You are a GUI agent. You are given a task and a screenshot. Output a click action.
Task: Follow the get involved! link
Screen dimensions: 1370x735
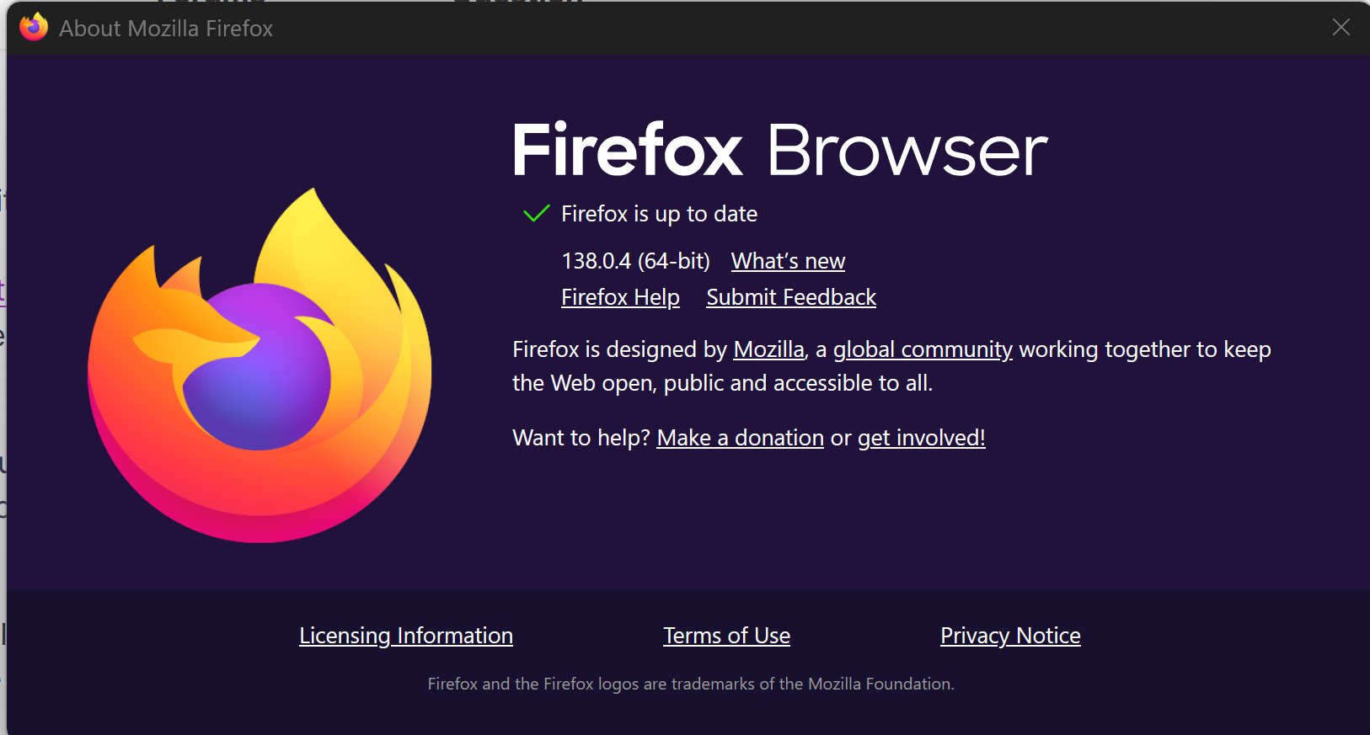[x=921, y=438]
